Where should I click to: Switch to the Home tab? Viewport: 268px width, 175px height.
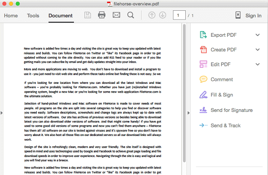(x=11, y=16)
